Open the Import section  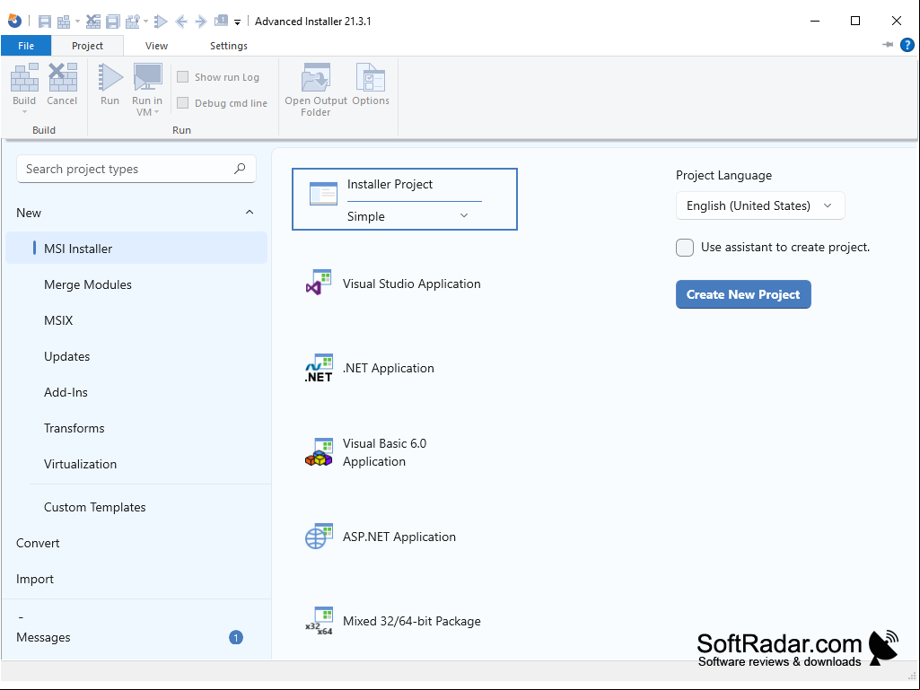tap(35, 579)
